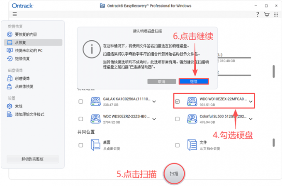Image resolution: width=282 pixels, height=186 pixels.
Task: Minimize the EasyRecovery window
Action: click(256, 6)
